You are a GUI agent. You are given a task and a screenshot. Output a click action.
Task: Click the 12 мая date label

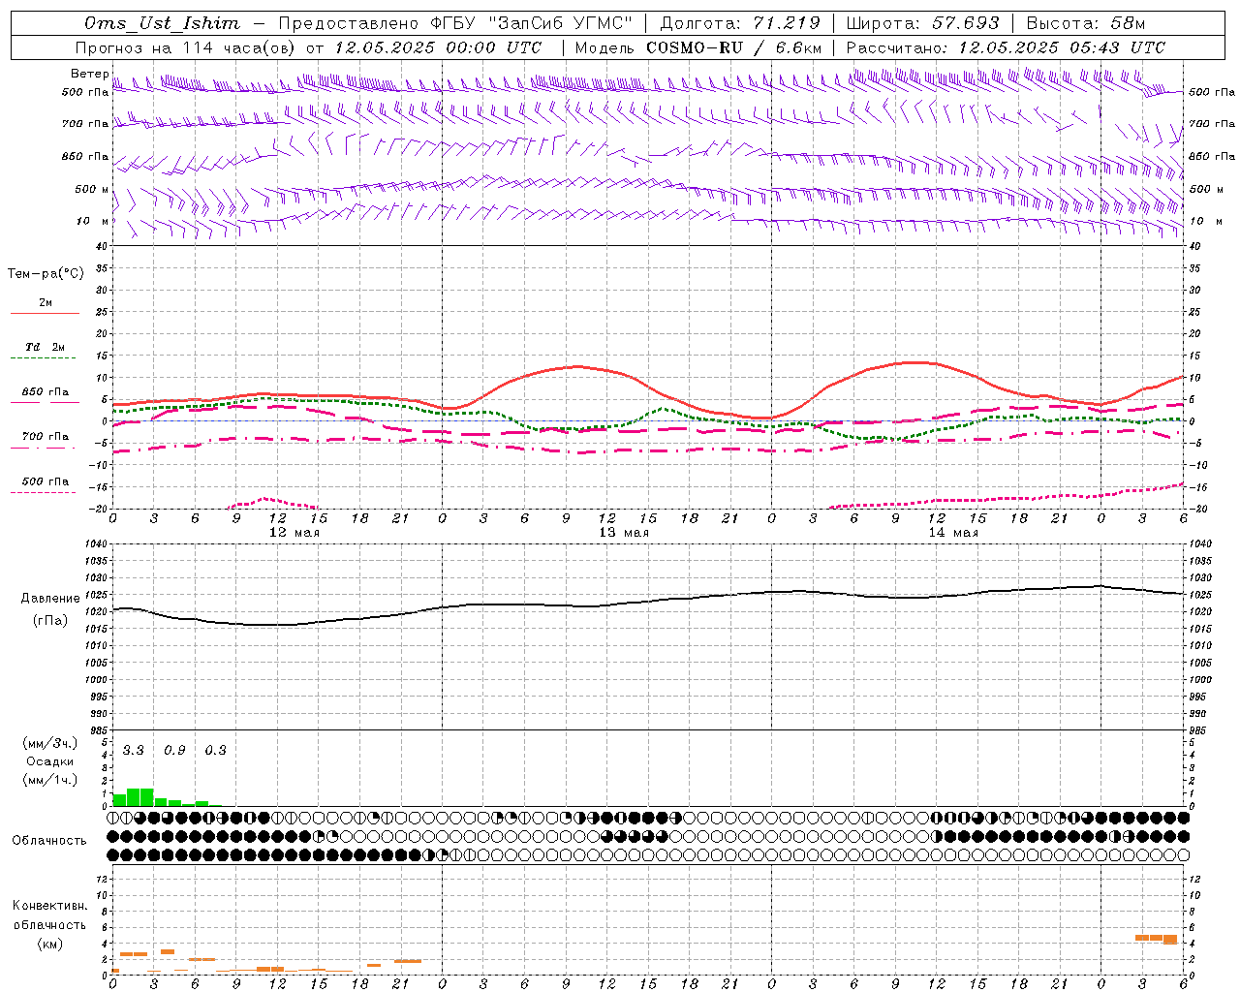(x=294, y=533)
